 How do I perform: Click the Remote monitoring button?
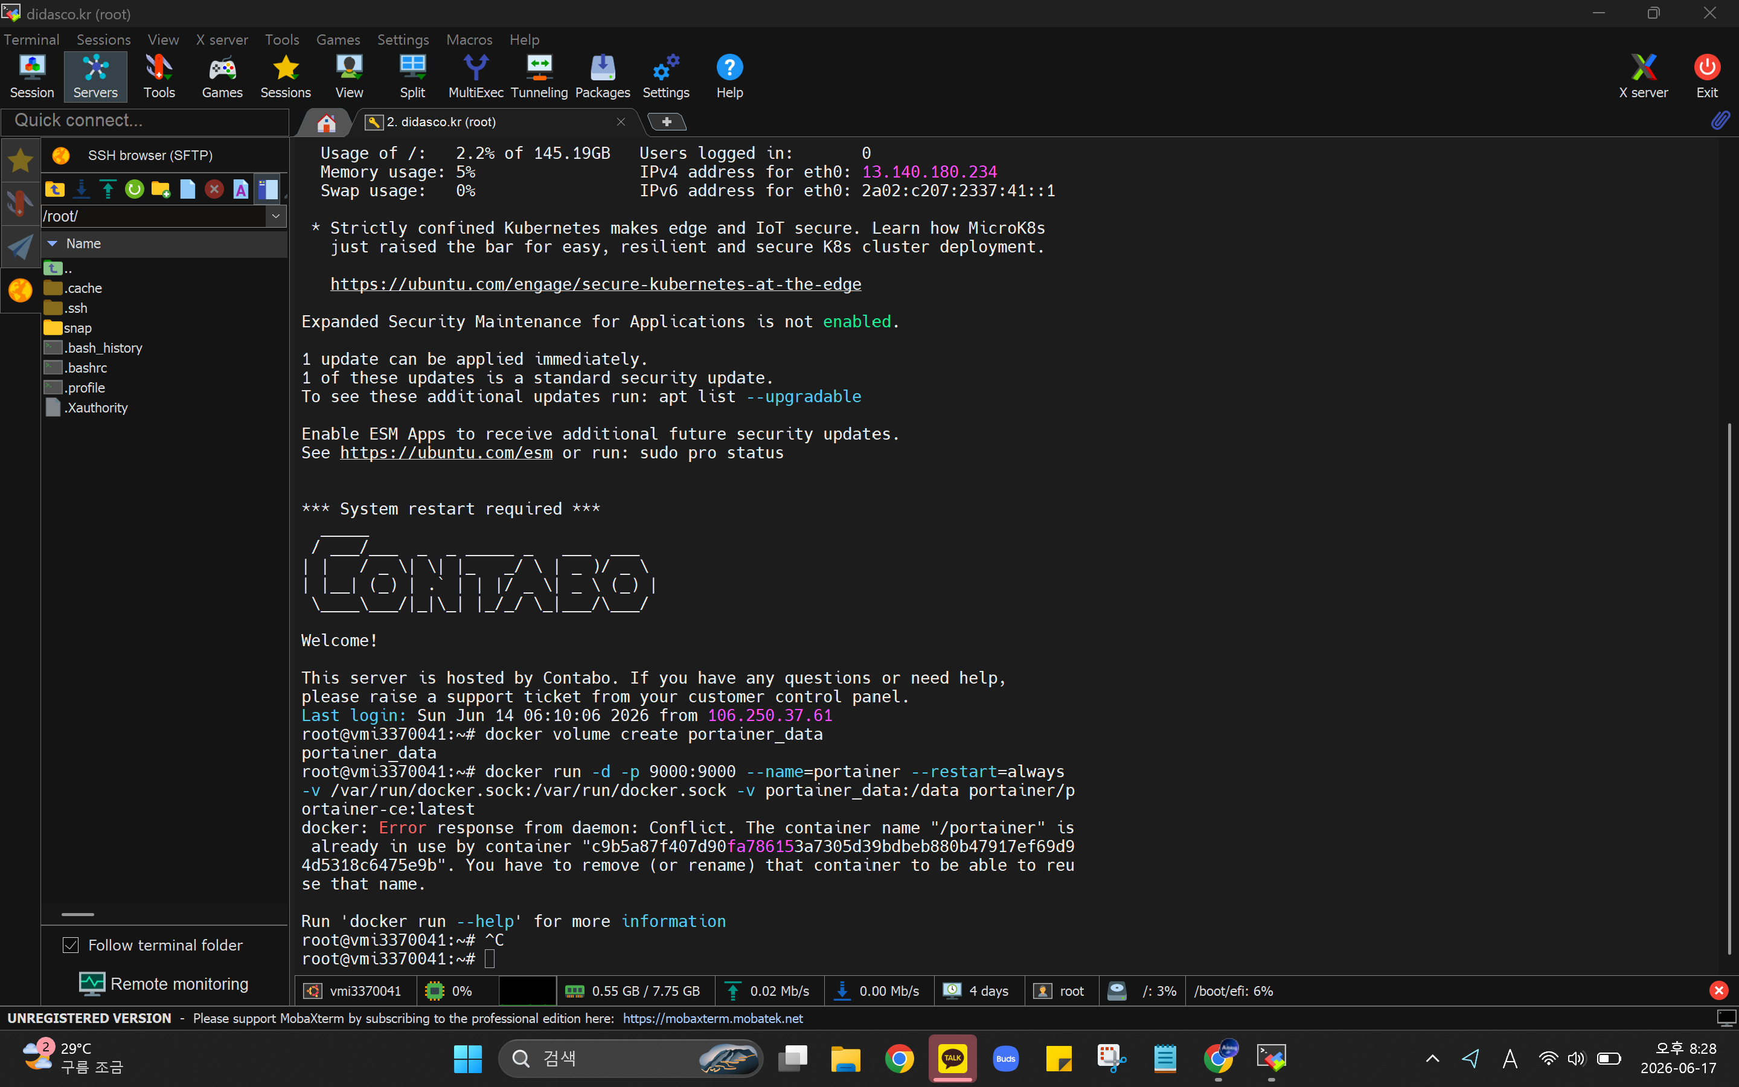pos(164,984)
